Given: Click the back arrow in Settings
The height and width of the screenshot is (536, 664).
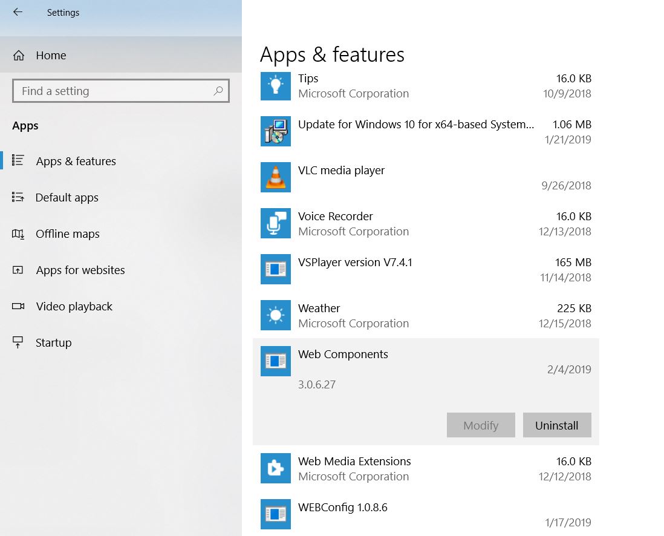Looking at the screenshot, I should pyautogui.click(x=18, y=12).
